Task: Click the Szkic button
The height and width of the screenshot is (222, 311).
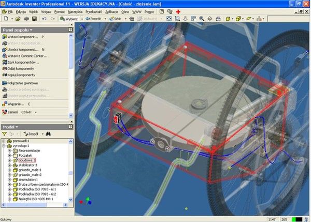Action: click(x=115, y=19)
